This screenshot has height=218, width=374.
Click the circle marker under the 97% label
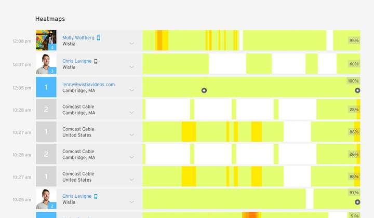pyautogui.click(x=357, y=202)
